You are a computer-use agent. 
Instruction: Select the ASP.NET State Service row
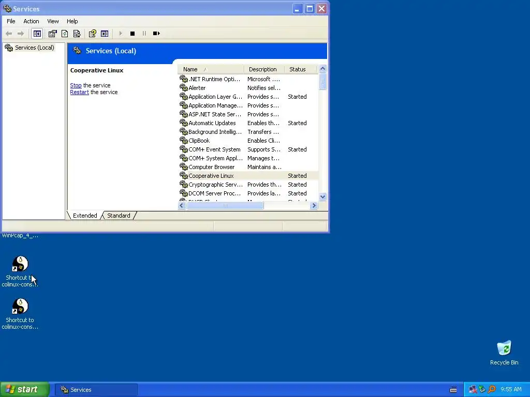click(x=248, y=114)
